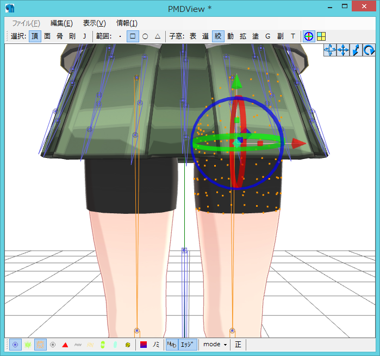The width and height of the screenshot is (380, 356).
Task: Click the yellow round icon in bottom toolbar
Action: 127,345
